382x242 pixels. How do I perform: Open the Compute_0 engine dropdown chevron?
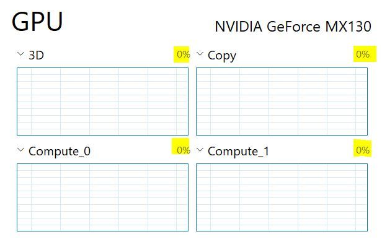point(21,150)
